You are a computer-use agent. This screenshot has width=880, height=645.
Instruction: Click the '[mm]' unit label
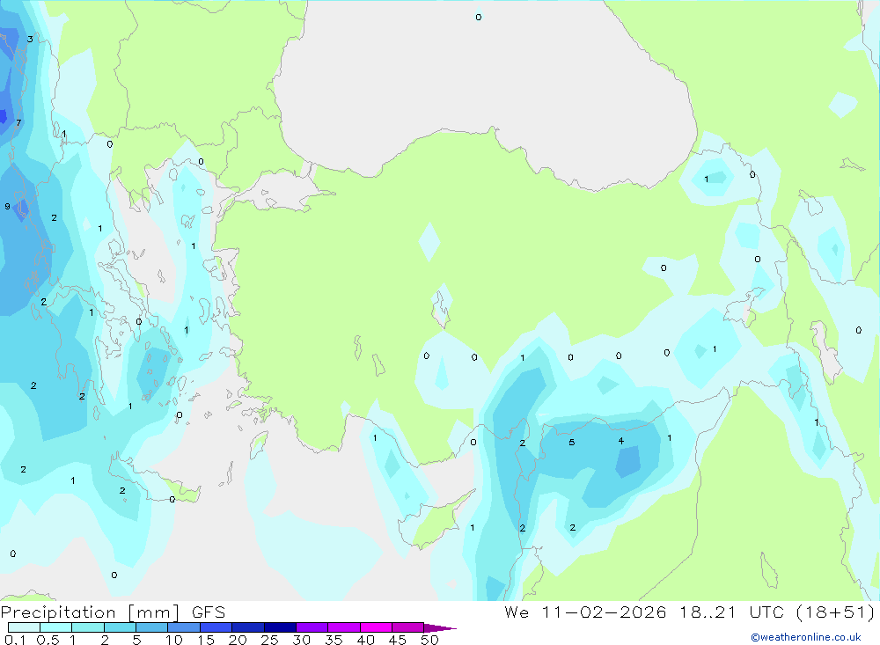click(x=153, y=612)
